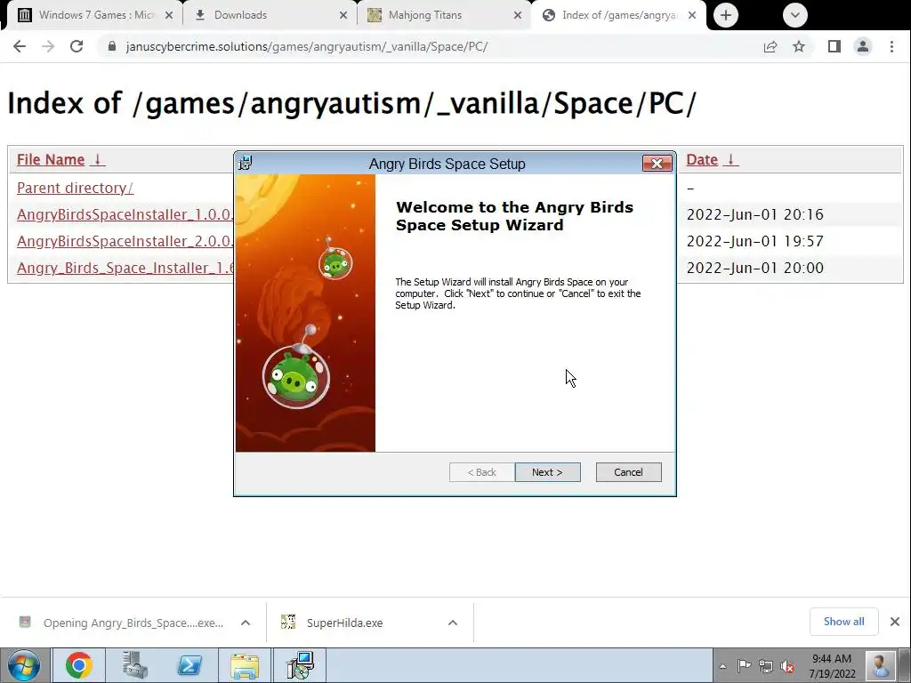This screenshot has width=911, height=683.
Task: Click the 2022-Jun-01 20:00 date cell
Action: (x=754, y=268)
